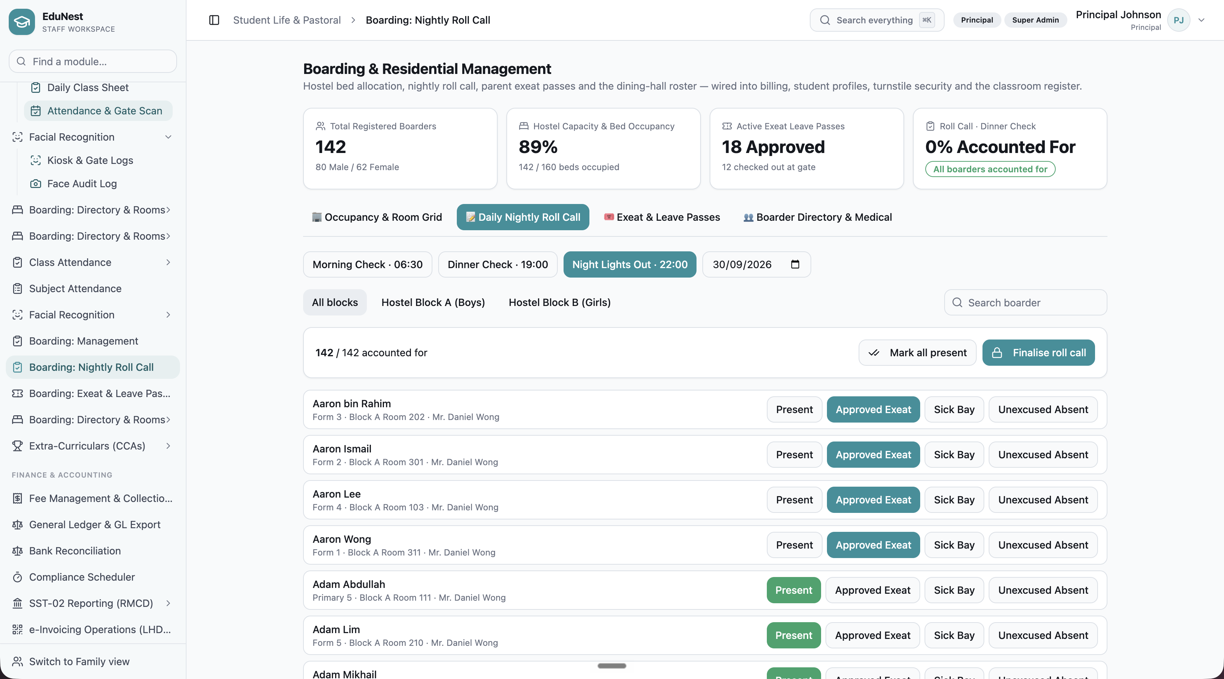Select Approved Exeat for Aaron Wong

point(873,545)
